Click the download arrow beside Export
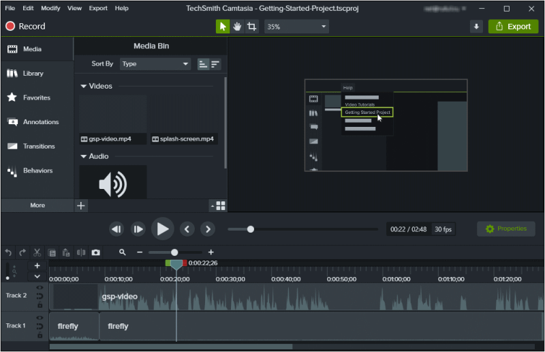The height and width of the screenshot is (352, 545). [476, 27]
